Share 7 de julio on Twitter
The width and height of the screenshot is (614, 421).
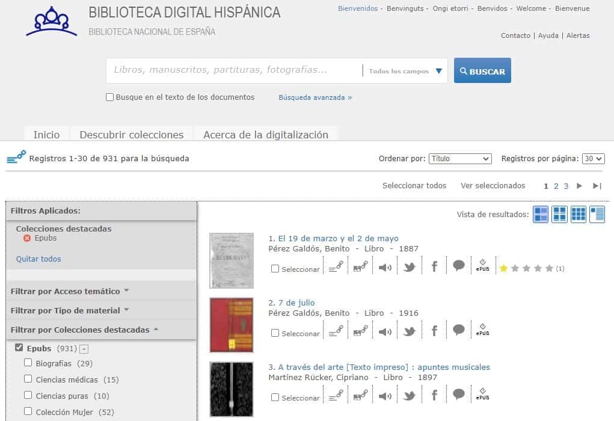click(x=409, y=331)
